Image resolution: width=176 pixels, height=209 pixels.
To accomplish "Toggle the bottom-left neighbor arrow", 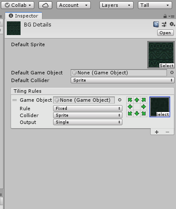I will [130, 113].
